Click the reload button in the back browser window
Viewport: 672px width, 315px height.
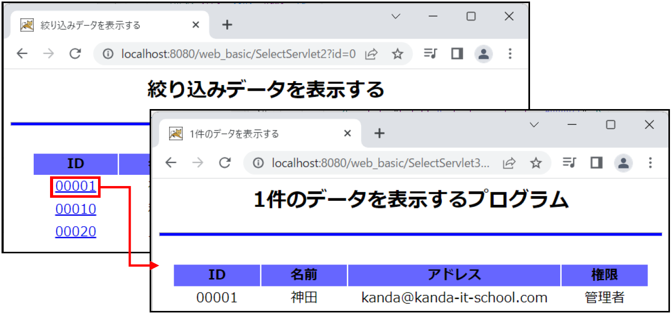[x=76, y=54]
